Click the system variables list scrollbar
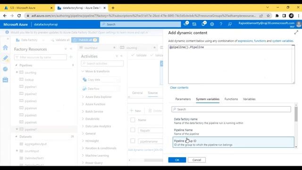Image resolution: width=302 pixels, height=170 pixels. [296, 114]
